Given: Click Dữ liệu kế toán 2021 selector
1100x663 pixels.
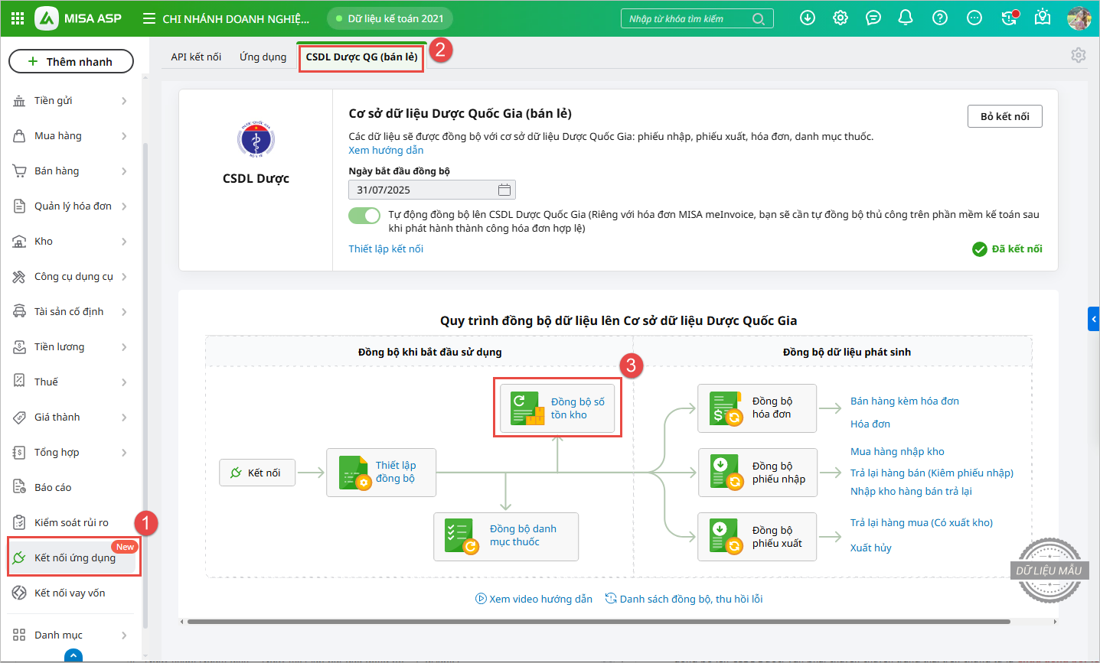Looking at the screenshot, I should point(390,18).
